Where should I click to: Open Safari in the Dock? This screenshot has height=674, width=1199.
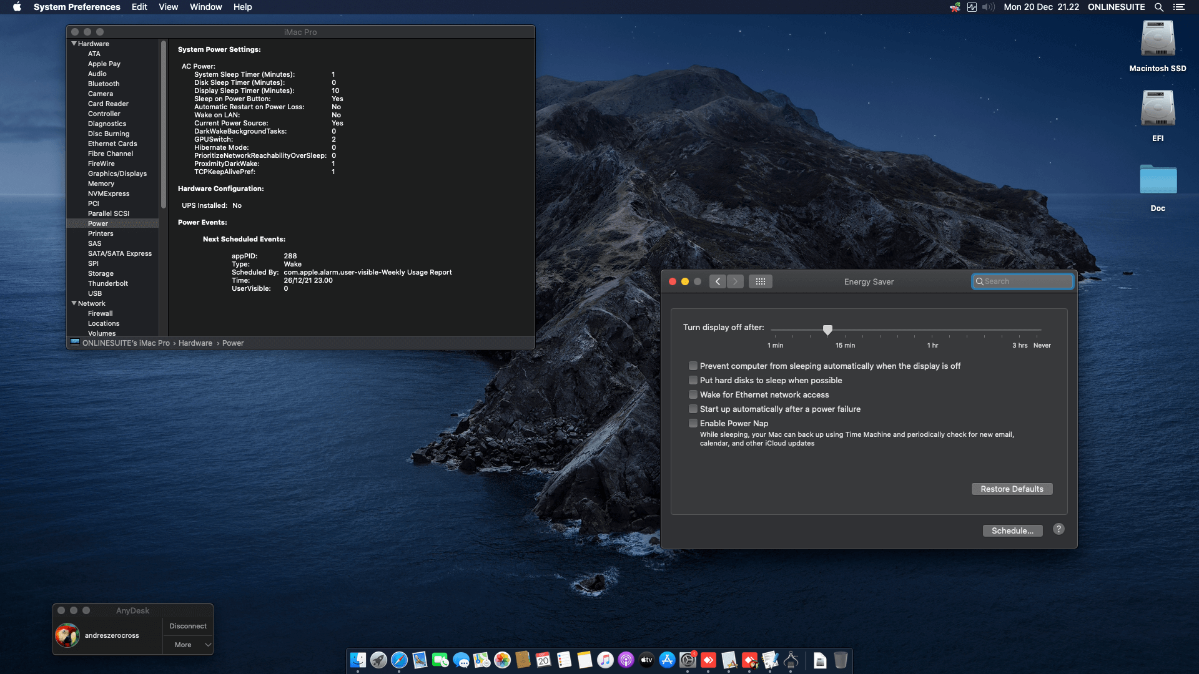point(399,660)
